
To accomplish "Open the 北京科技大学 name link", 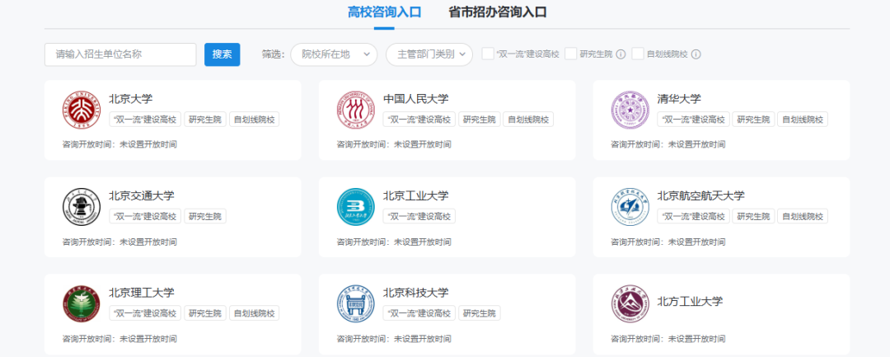I will click(x=416, y=293).
